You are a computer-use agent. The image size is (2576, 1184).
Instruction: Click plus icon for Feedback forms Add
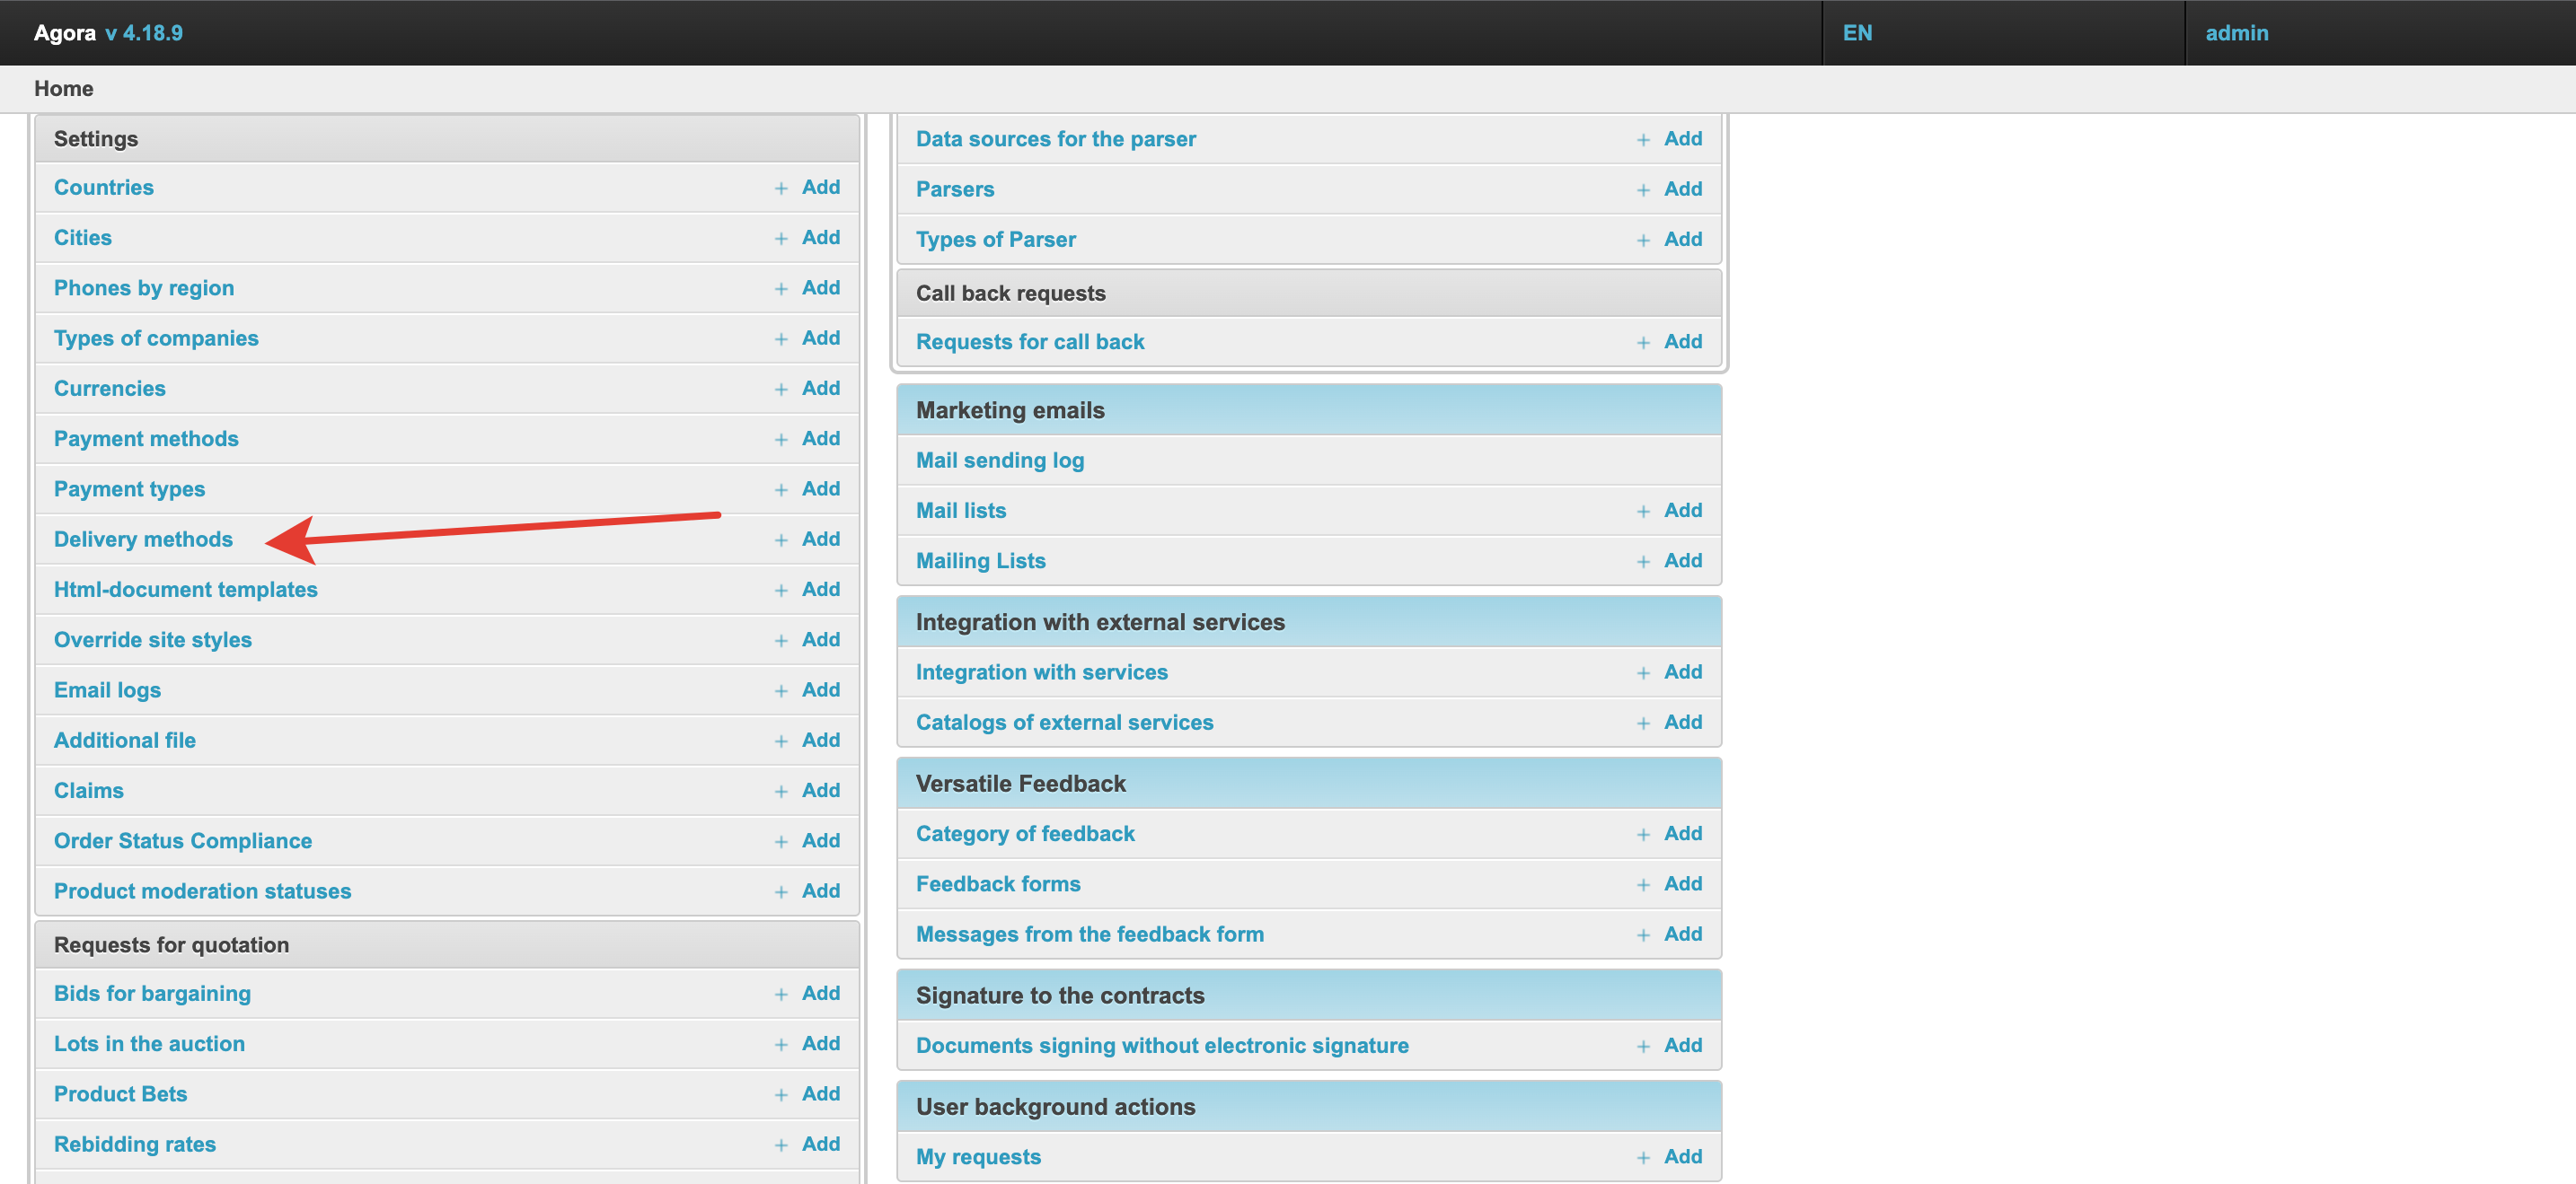point(1643,885)
